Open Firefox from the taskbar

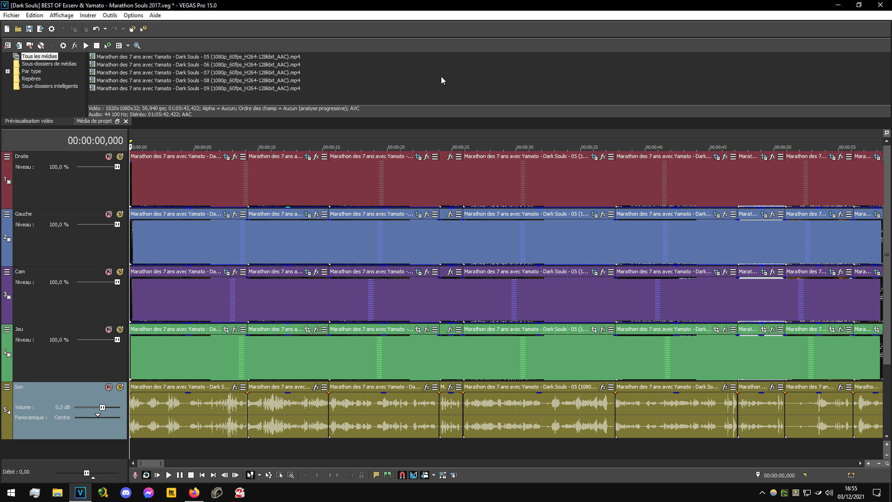pyautogui.click(x=194, y=493)
